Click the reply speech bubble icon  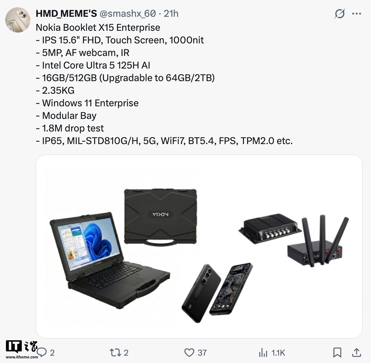click(42, 353)
